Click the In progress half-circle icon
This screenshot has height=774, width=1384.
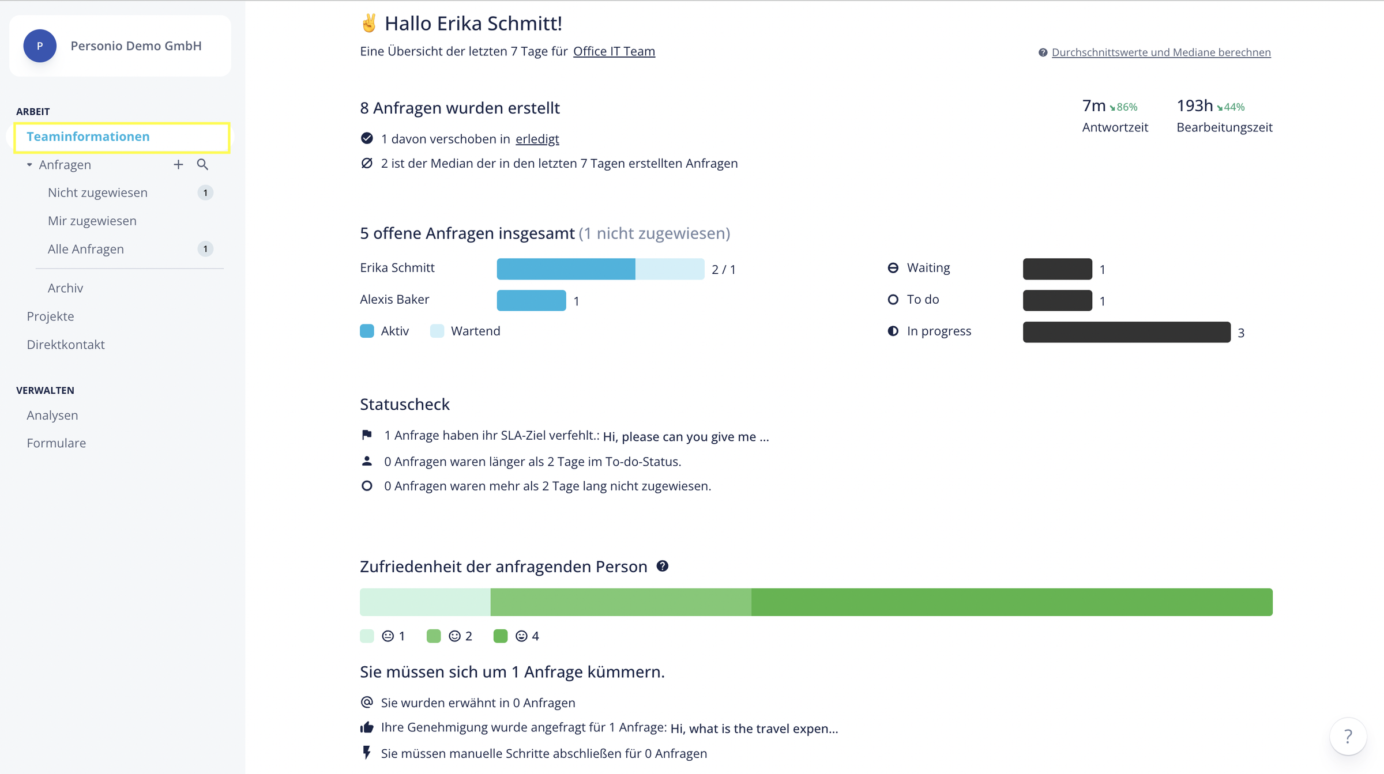(x=893, y=331)
